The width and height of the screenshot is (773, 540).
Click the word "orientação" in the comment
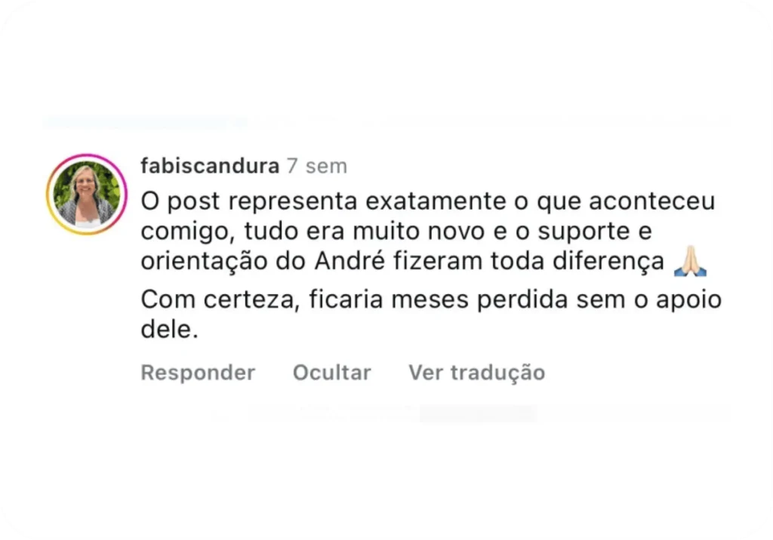pyautogui.click(x=204, y=262)
